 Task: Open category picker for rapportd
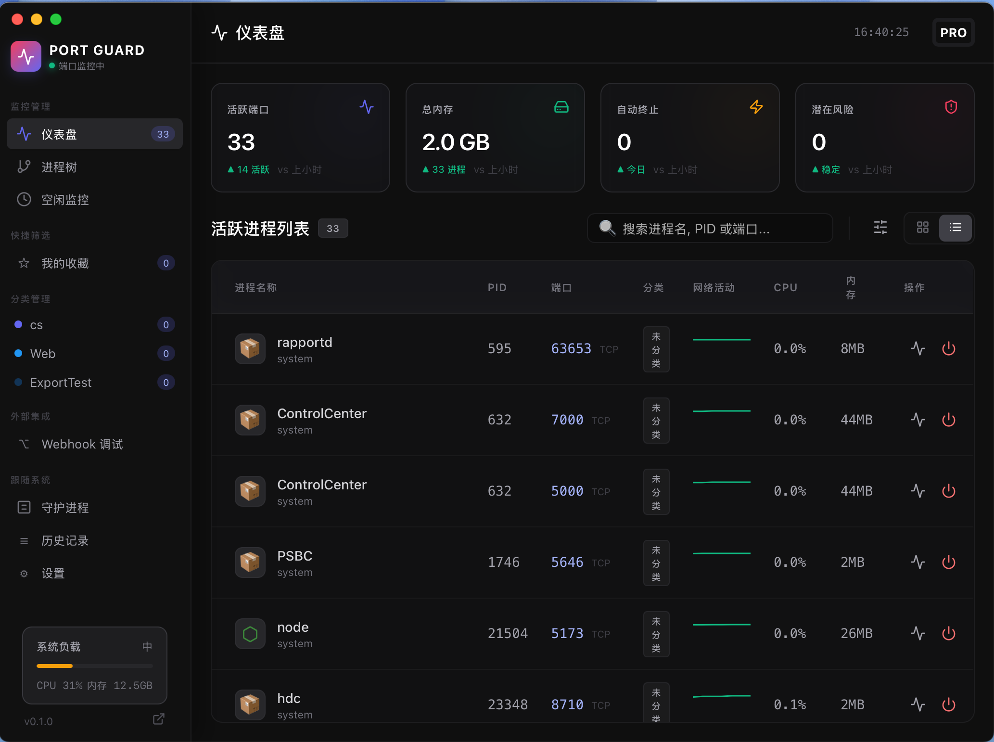pos(656,349)
